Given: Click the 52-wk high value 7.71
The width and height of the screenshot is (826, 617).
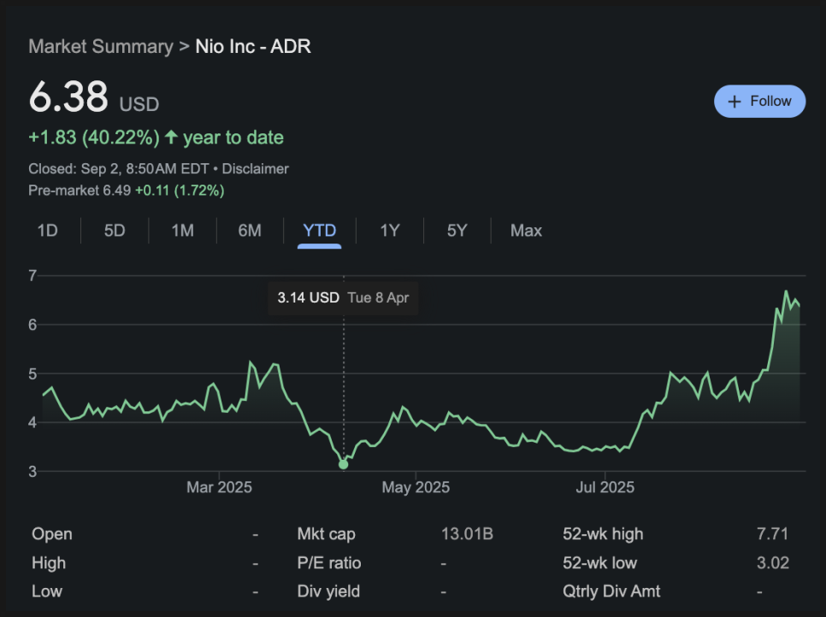Looking at the screenshot, I should click(x=772, y=534).
